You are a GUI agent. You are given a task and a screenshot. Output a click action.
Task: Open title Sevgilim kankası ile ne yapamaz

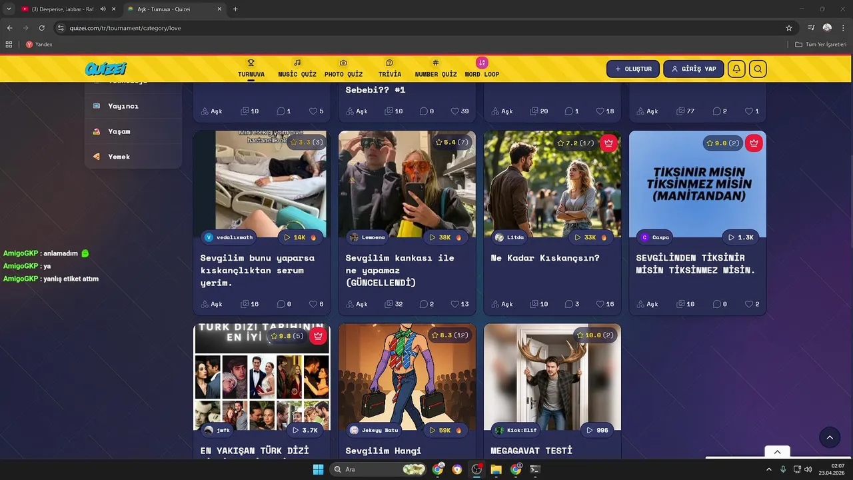point(400,270)
